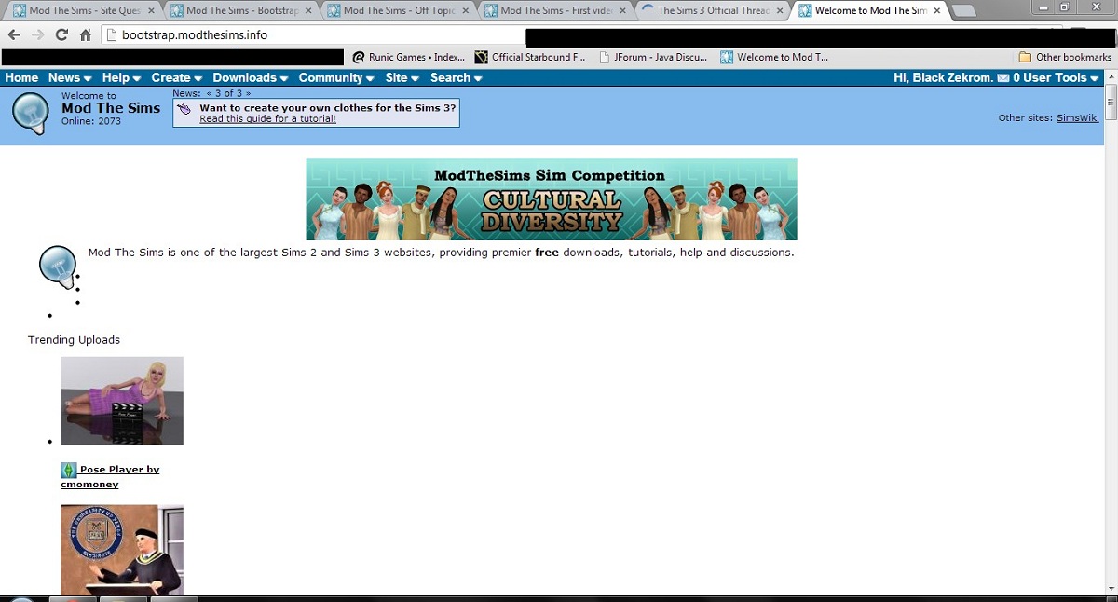Viewport: 1118px width, 602px height.
Task: Open the User Tools dropdown
Action: 1061,78
